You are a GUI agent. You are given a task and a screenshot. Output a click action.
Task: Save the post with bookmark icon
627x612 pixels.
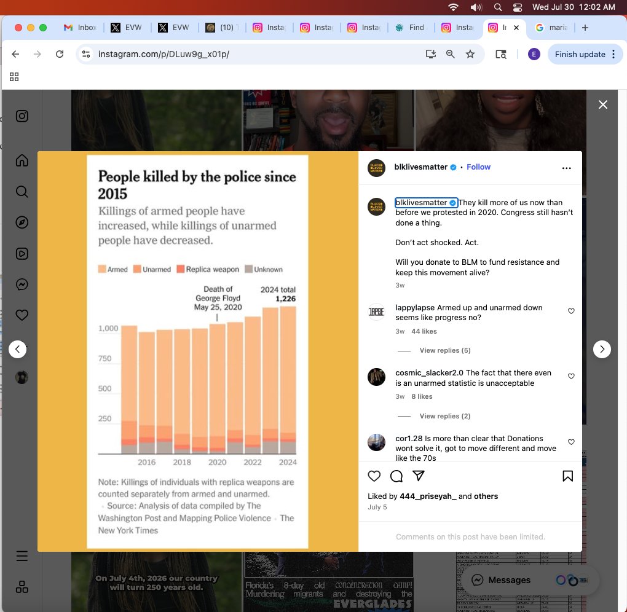[567, 476]
